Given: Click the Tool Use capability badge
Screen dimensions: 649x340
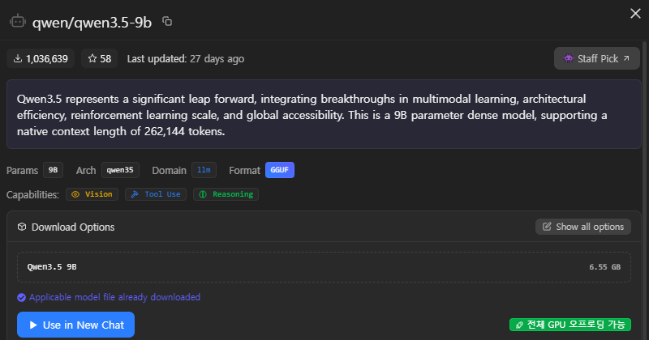Looking at the screenshot, I should point(156,194).
